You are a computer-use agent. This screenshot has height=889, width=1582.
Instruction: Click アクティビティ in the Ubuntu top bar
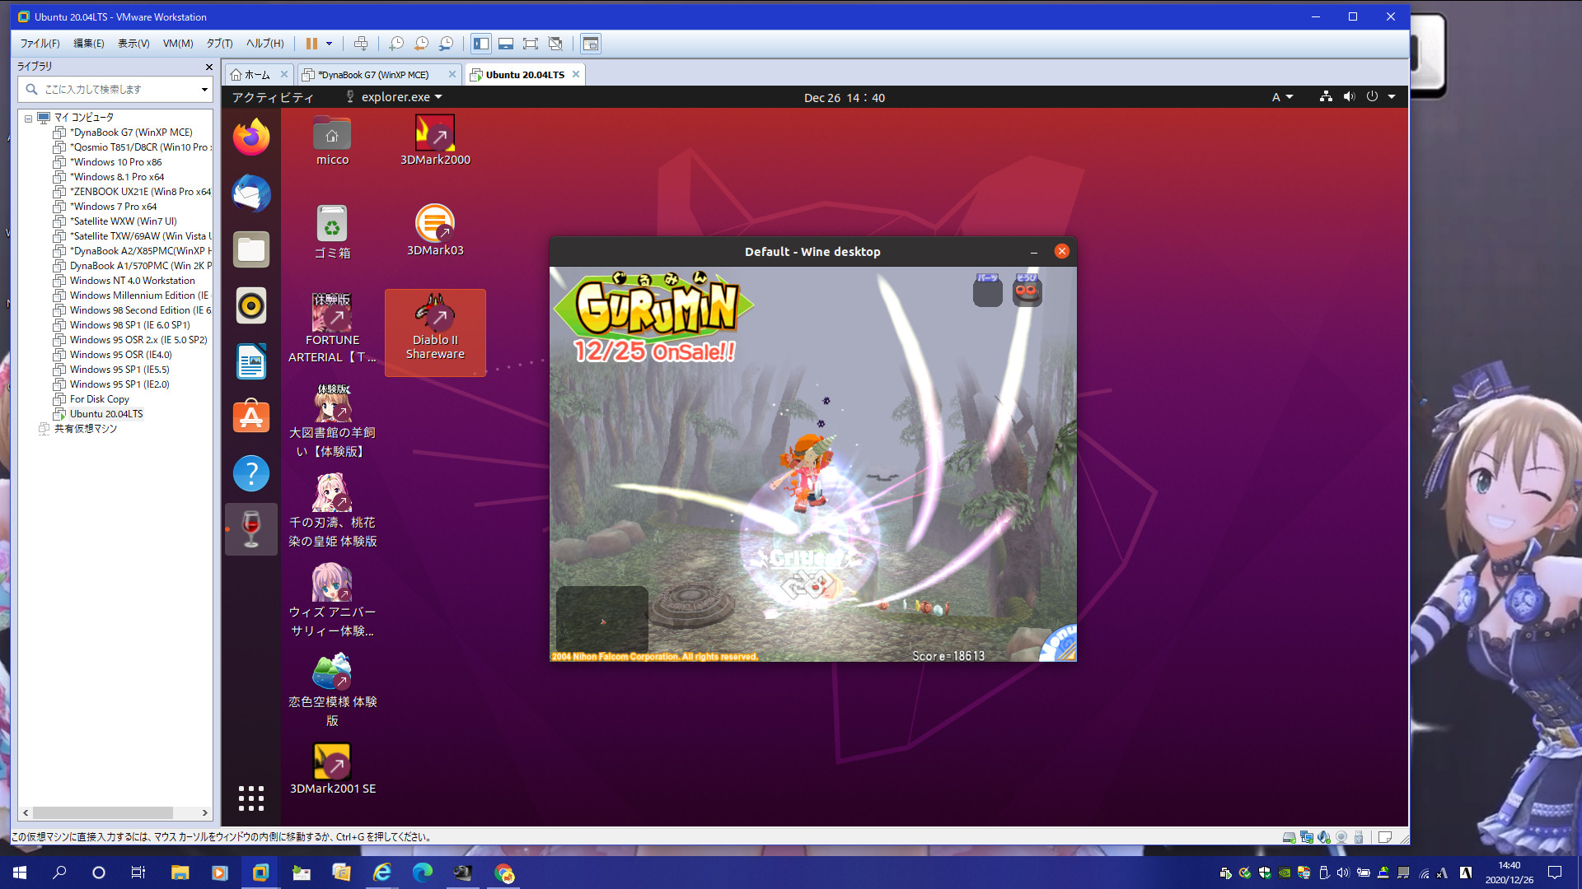(x=272, y=97)
